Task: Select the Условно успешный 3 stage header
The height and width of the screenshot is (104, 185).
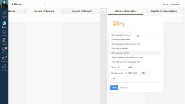Action: [82, 11]
